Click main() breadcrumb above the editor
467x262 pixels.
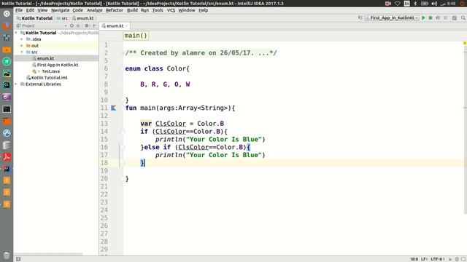(136, 36)
